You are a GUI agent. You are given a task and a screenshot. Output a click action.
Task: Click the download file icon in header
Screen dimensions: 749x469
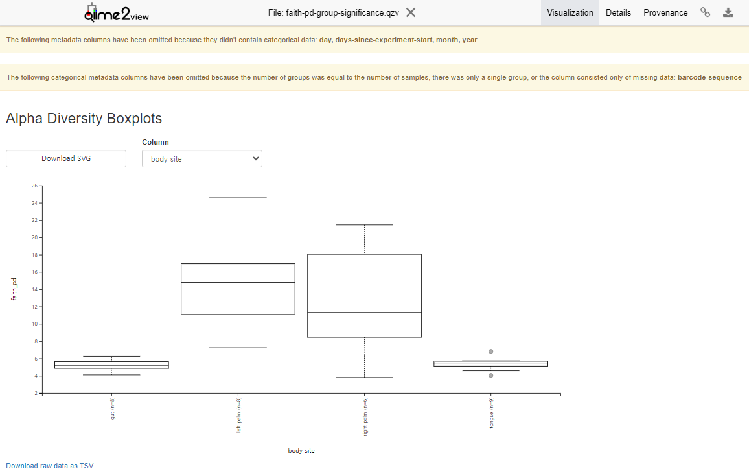click(728, 12)
